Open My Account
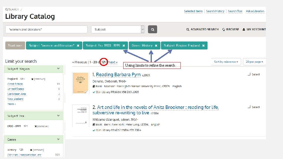Screen dimensions: 283x159 point(256,29)
